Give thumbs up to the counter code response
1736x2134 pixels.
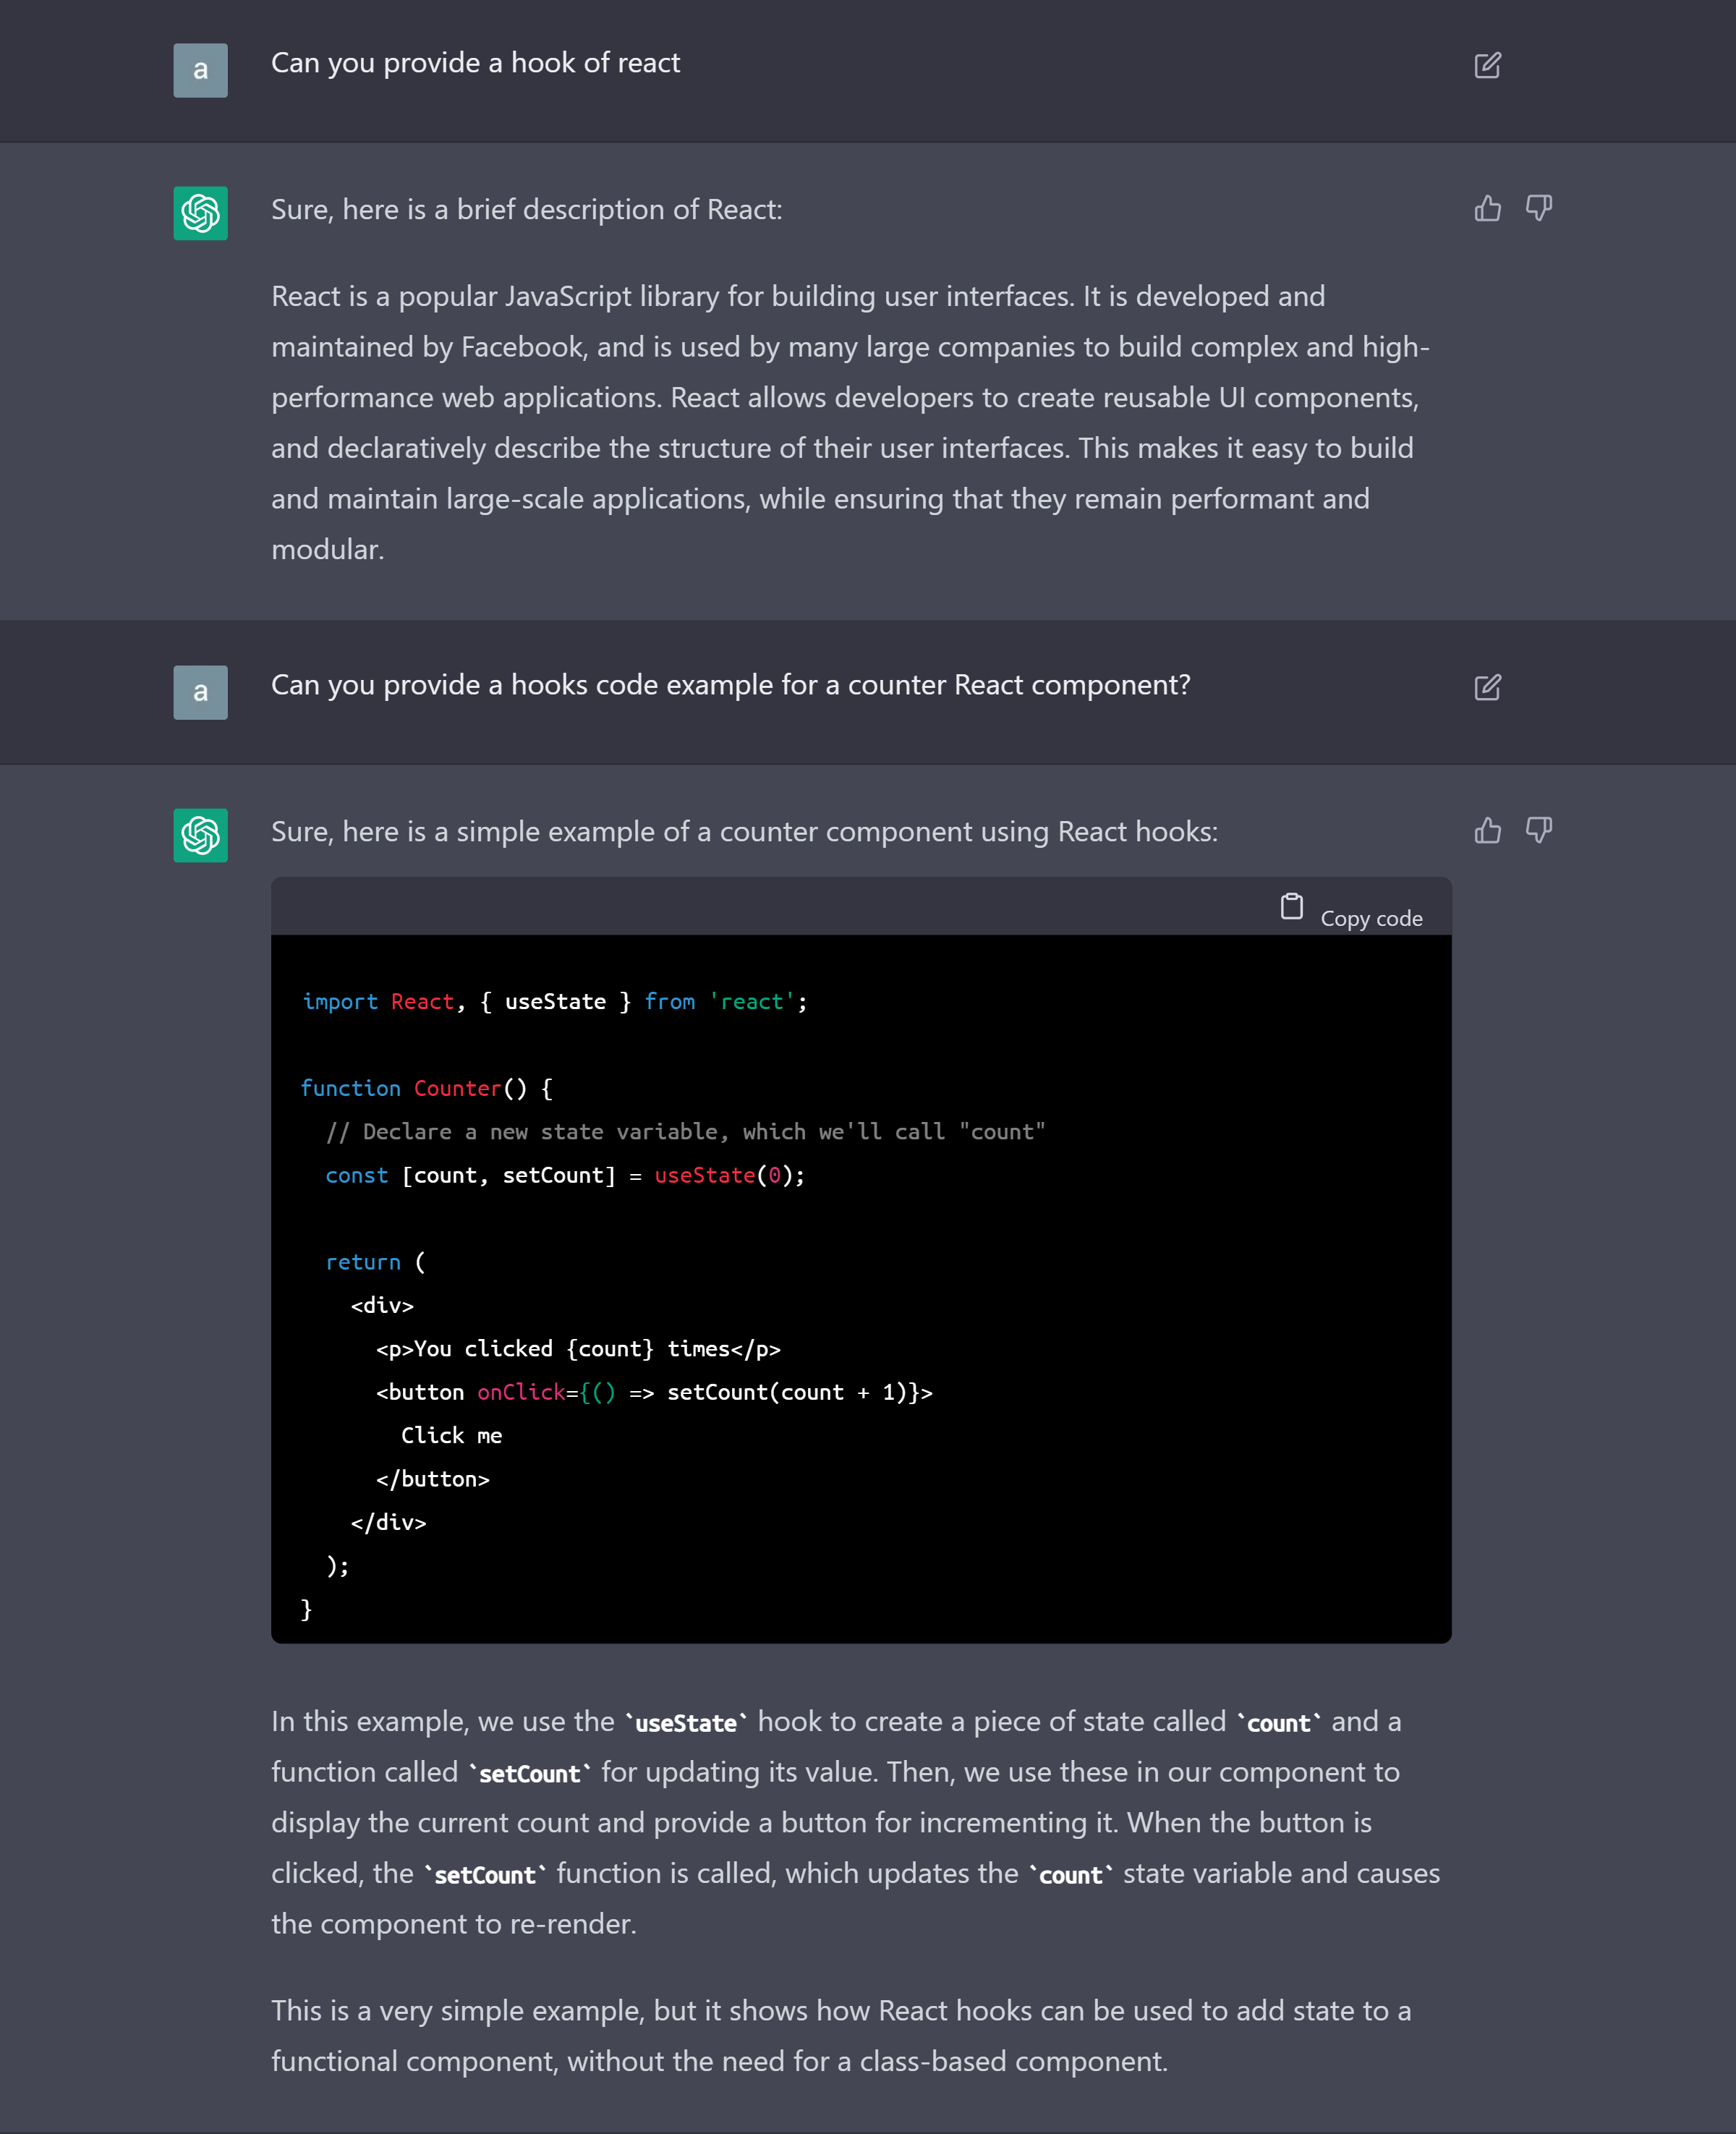pyautogui.click(x=1487, y=831)
